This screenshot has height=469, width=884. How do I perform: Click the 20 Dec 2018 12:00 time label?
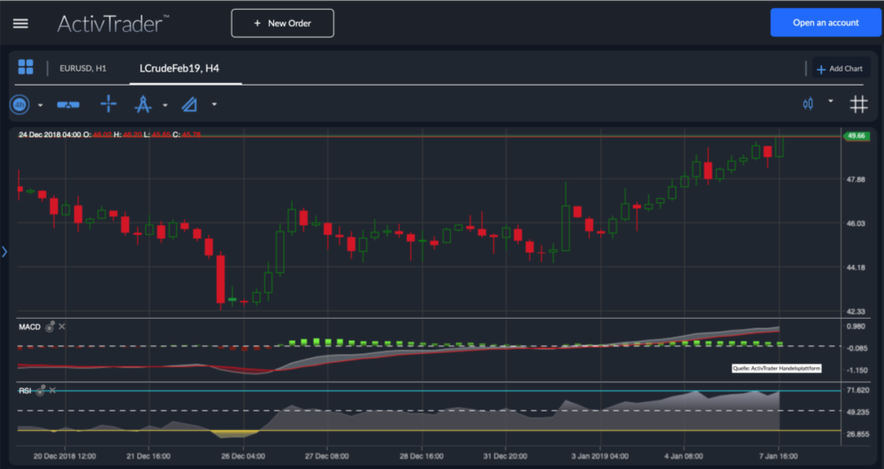click(65, 456)
